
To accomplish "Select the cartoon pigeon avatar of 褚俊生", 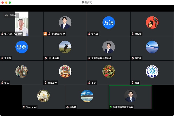I will click(152, 23).
